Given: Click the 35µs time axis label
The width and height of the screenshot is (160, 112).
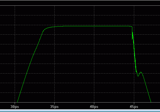Looking at the screenshot, I should click(54, 107).
